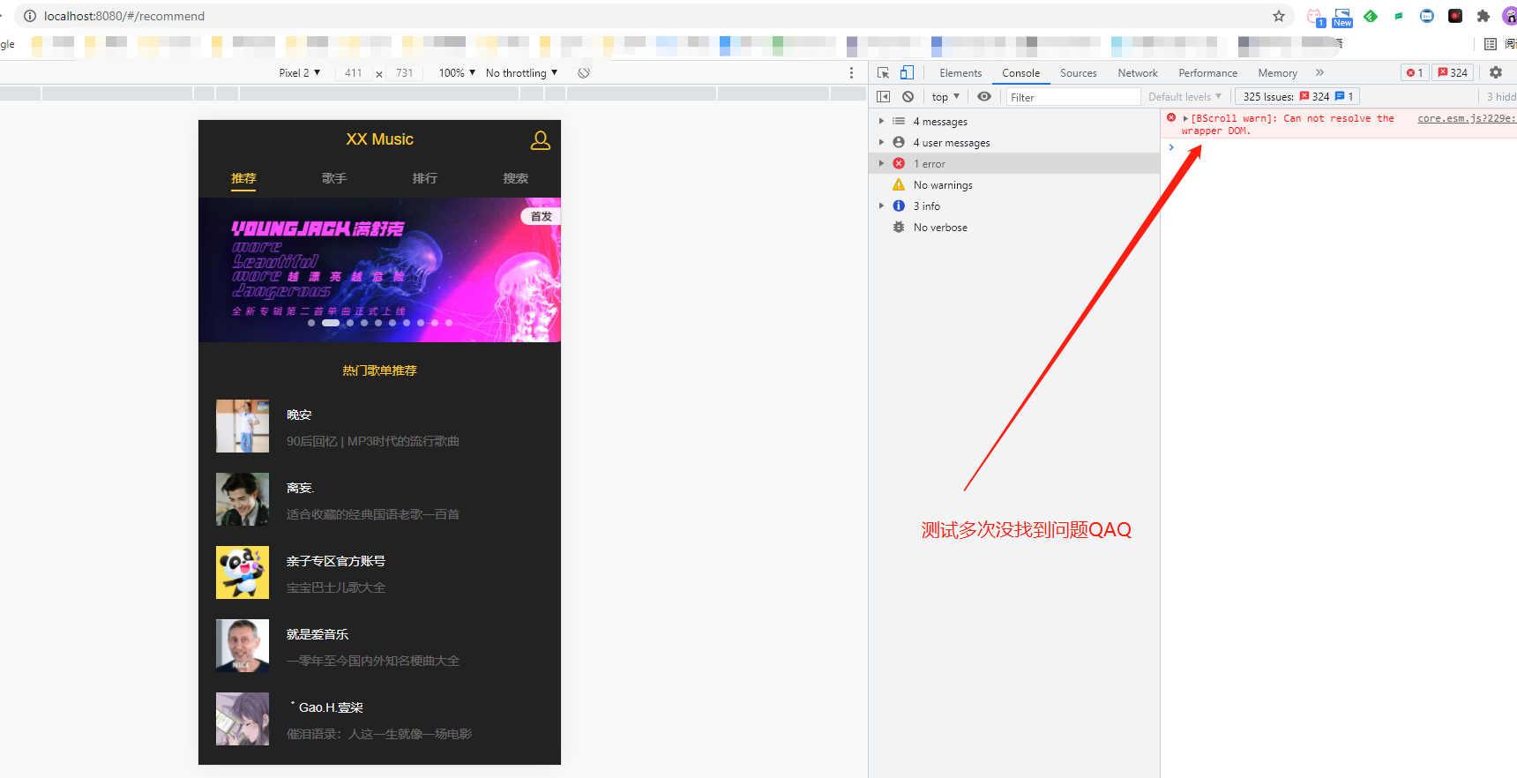Open the No throttling dropdown
Viewport: 1517px width, 778px height.
(521, 73)
